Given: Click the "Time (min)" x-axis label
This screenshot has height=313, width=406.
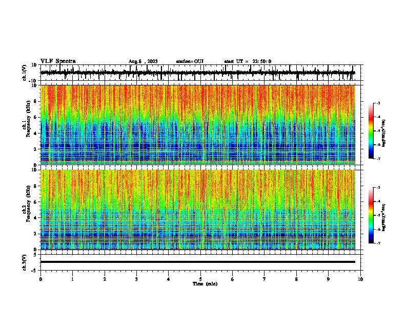Looking at the screenshot, I should 205,284.
